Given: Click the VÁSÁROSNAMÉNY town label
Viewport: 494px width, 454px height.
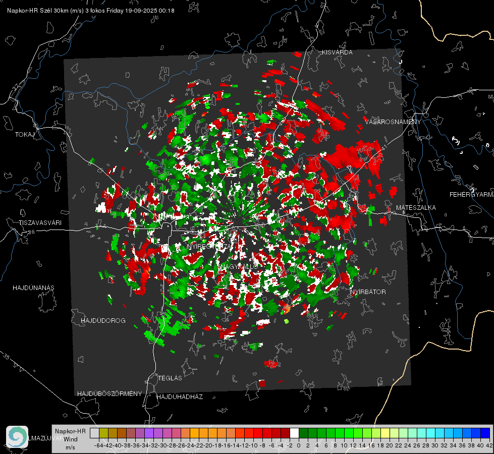Looking at the screenshot, I should click(x=393, y=122).
